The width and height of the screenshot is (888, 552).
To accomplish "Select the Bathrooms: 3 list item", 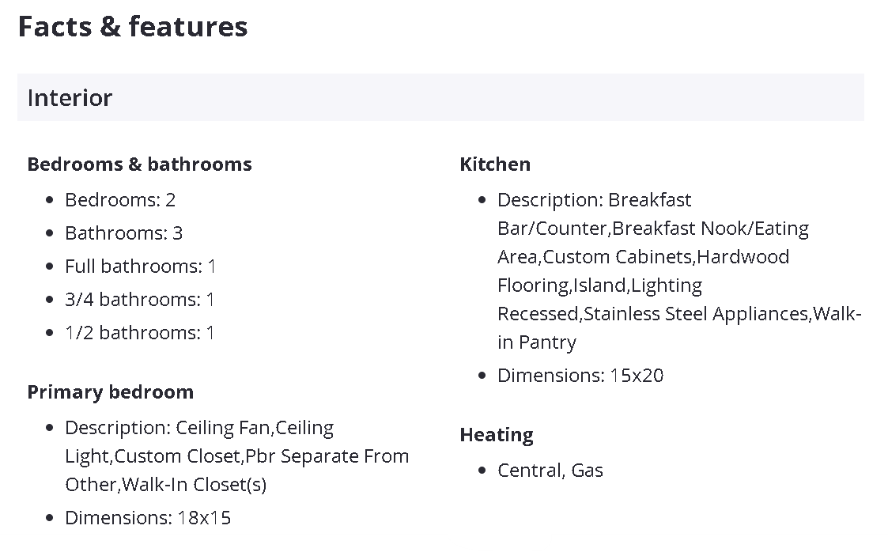I will tap(123, 233).
